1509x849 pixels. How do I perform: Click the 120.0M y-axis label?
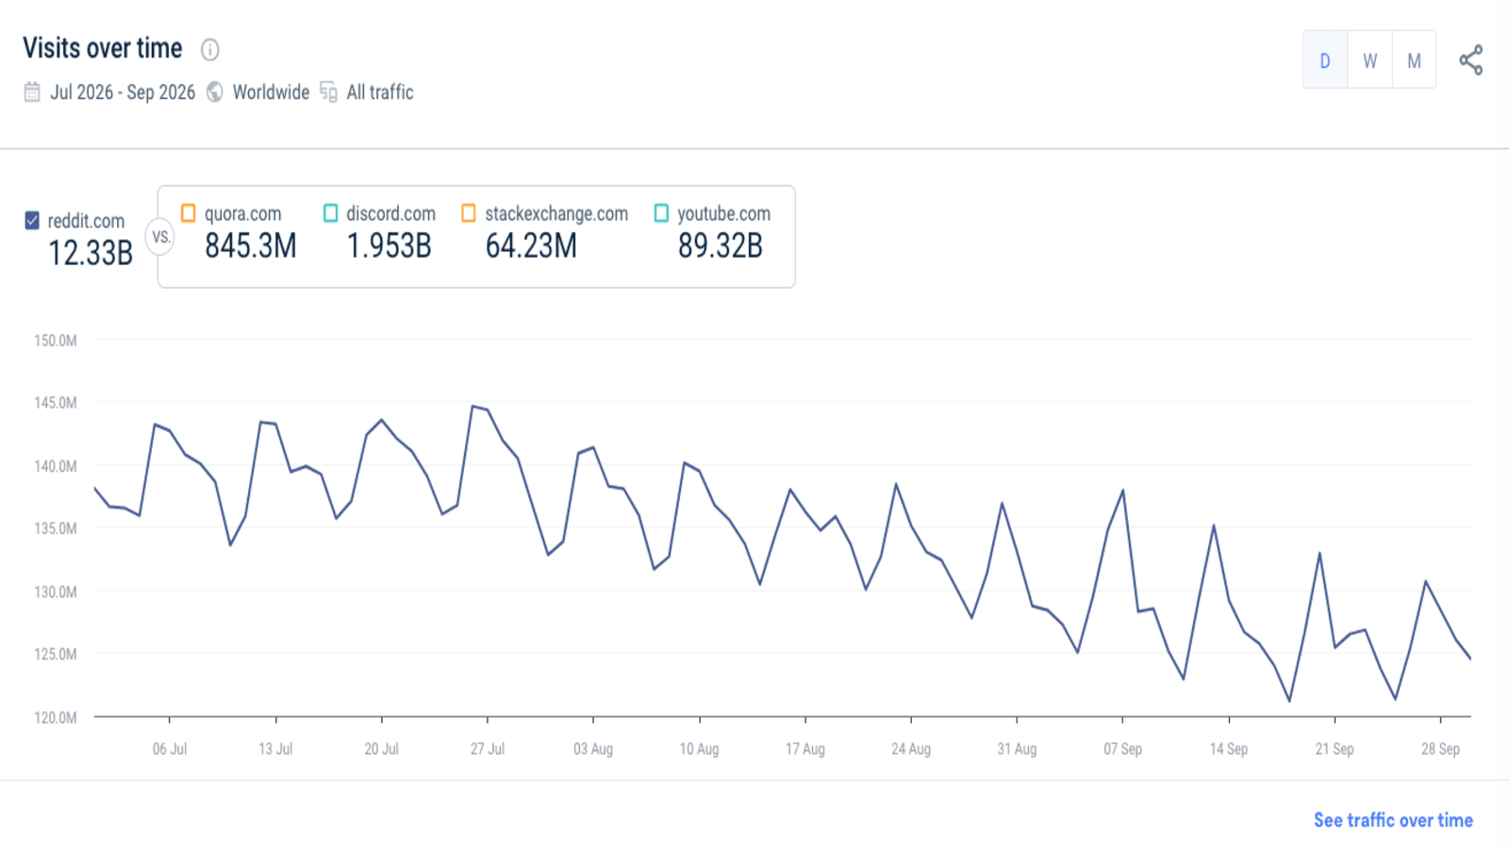[56, 718]
